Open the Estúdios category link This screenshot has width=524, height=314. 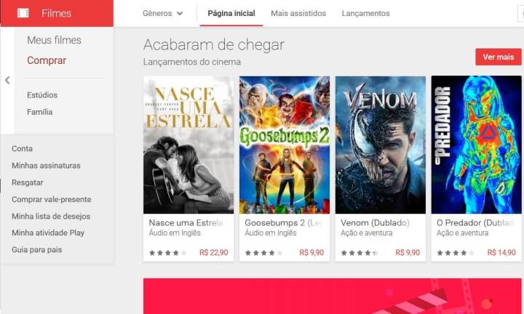pos(42,95)
